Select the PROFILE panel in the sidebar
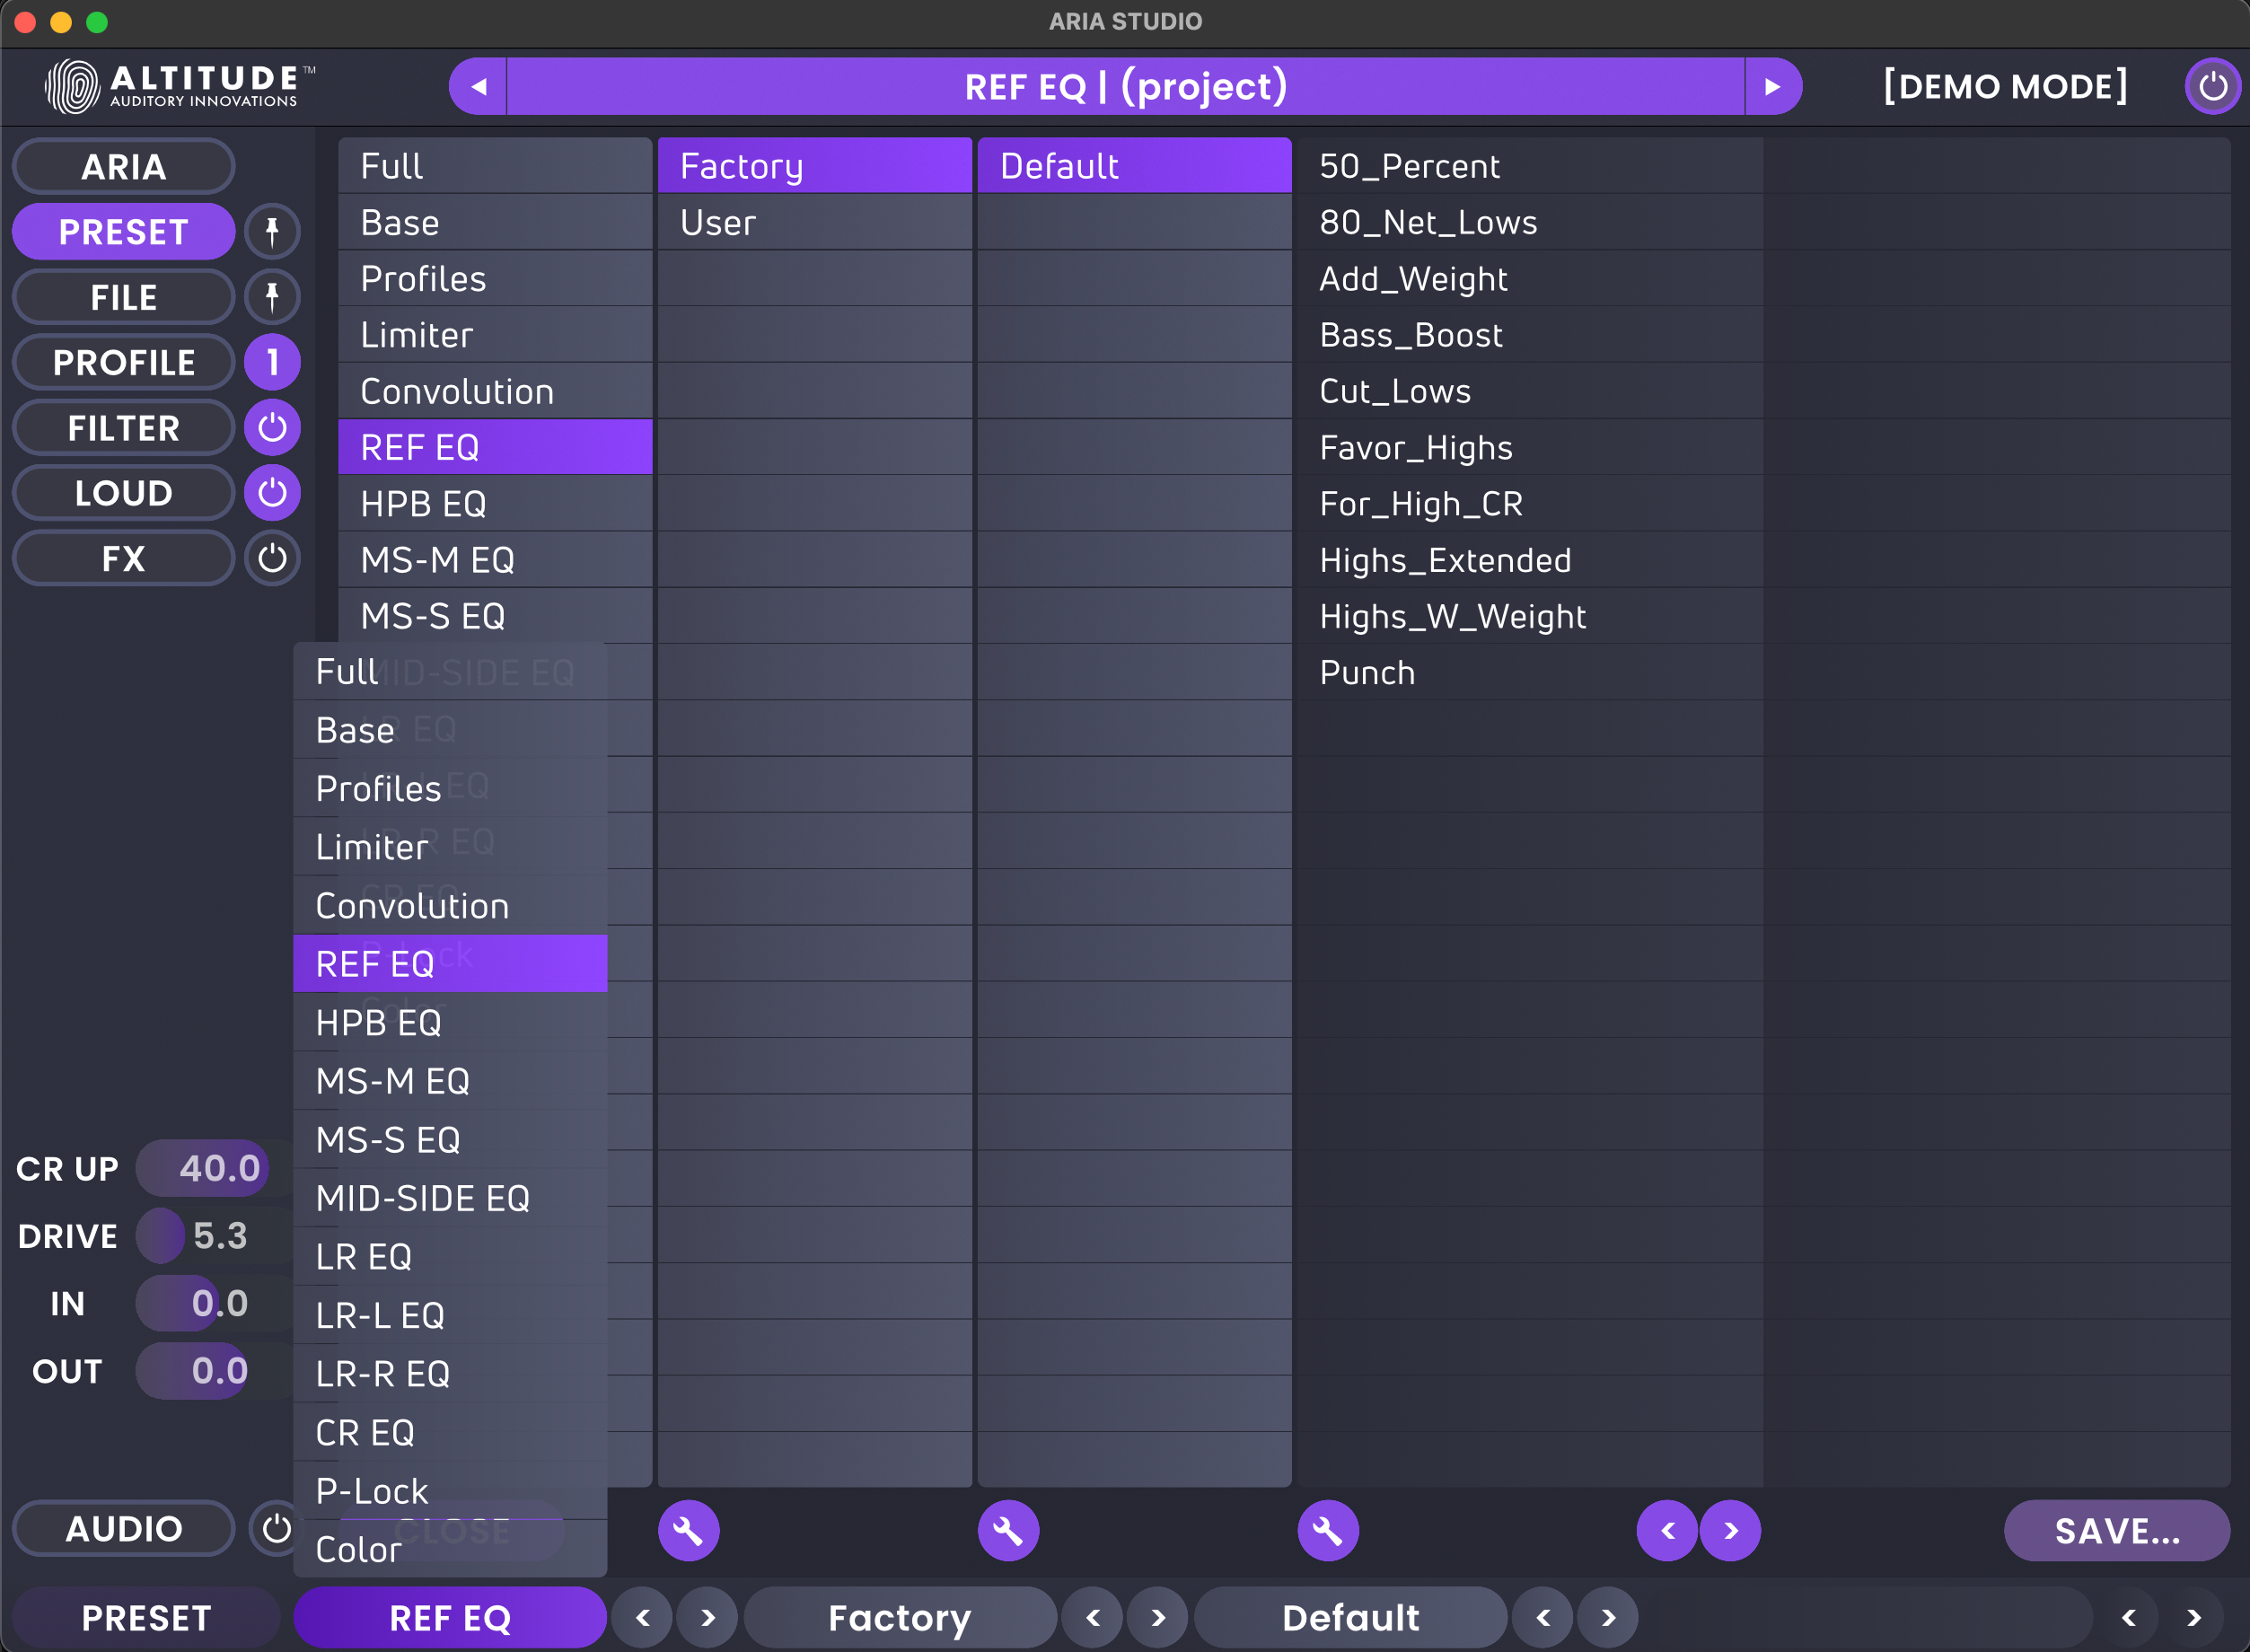The image size is (2250, 1652). point(123,362)
